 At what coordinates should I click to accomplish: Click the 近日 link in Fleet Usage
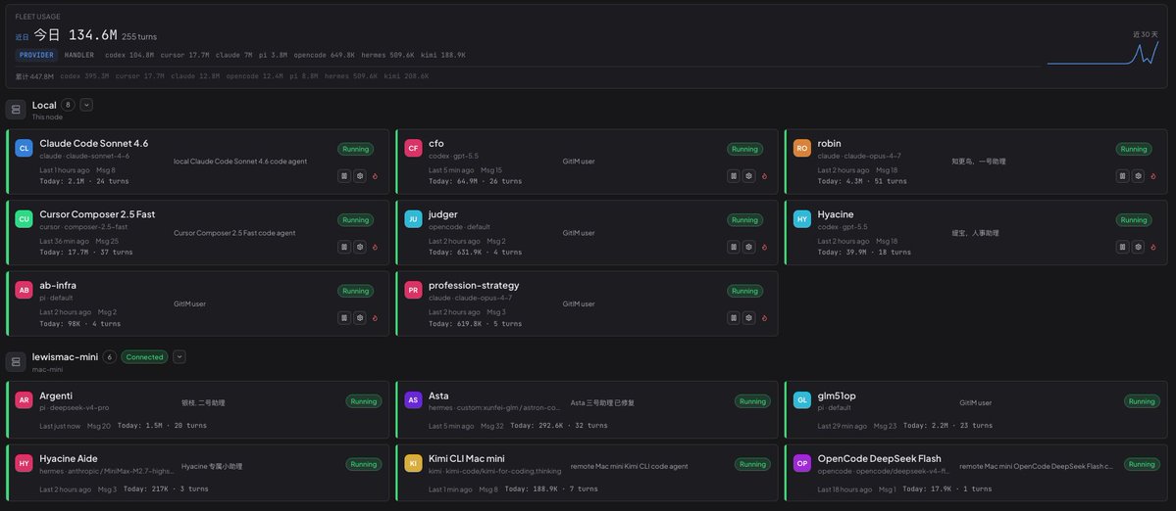[x=22, y=36]
